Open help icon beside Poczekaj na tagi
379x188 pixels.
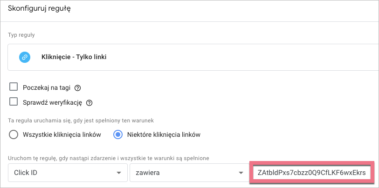78,87
